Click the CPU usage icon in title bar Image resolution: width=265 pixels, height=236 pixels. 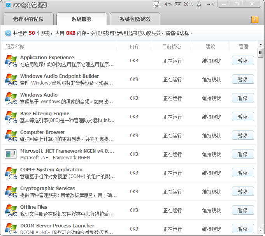click(156, 4)
